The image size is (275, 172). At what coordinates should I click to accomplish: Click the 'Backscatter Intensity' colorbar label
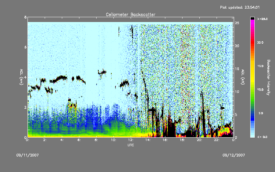point(268,77)
